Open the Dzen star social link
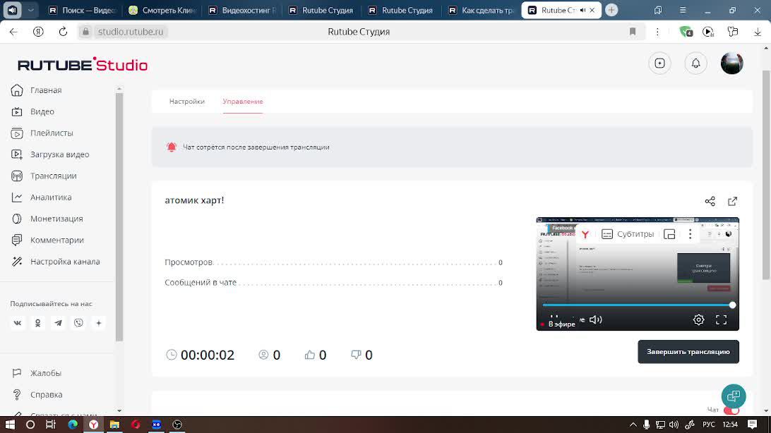The image size is (771, 433). 99,323
